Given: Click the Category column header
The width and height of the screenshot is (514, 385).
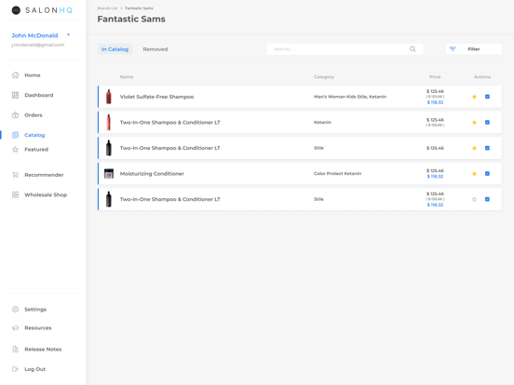Looking at the screenshot, I should tap(324, 77).
